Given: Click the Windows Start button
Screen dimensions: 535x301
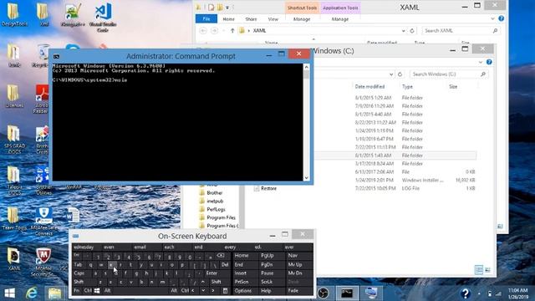Looking at the screenshot, I should tap(9, 293).
